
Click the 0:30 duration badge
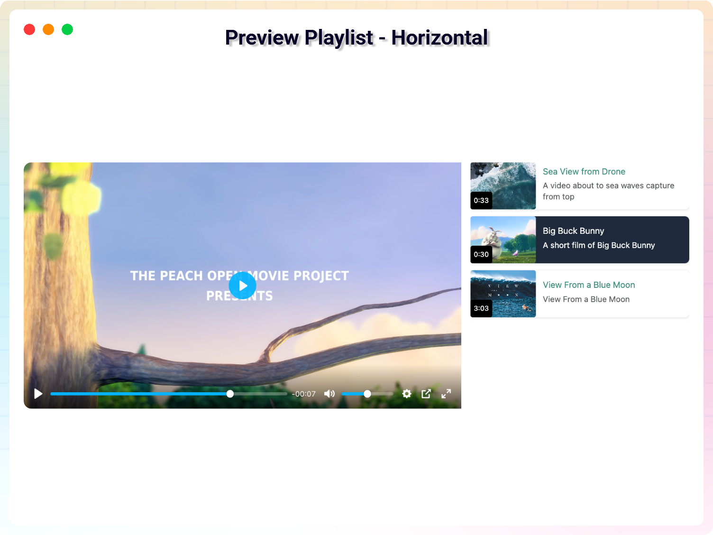[x=481, y=255]
